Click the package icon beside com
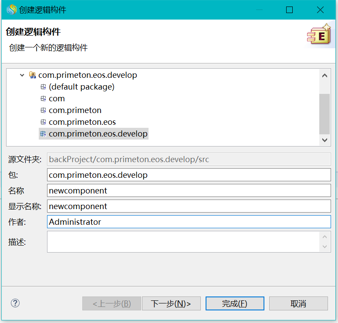Screen dimensions: 338x323 [x=43, y=99]
